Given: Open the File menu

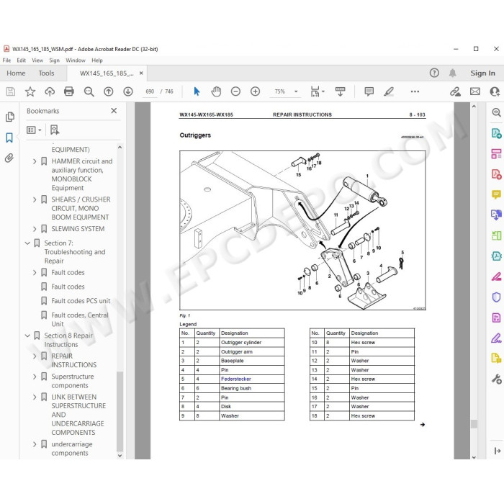Looking at the screenshot, I should [6, 60].
